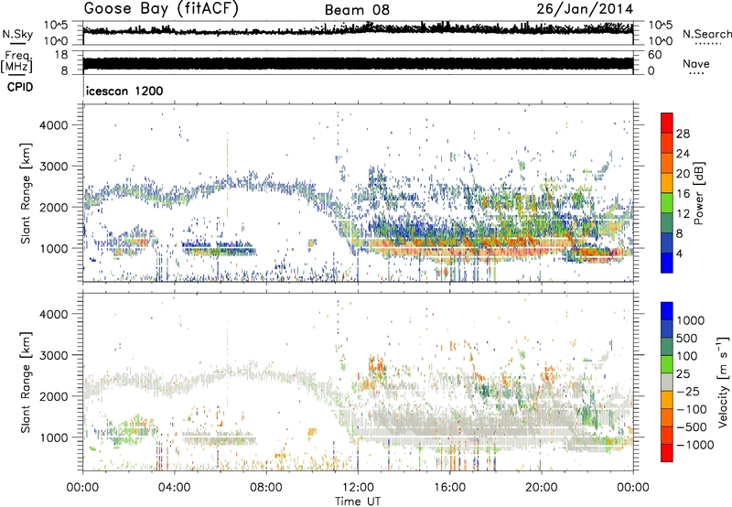The width and height of the screenshot is (732, 507).
Task: Click the velocity panel 'Slant Range [km]' label
Action: coord(26,382)
